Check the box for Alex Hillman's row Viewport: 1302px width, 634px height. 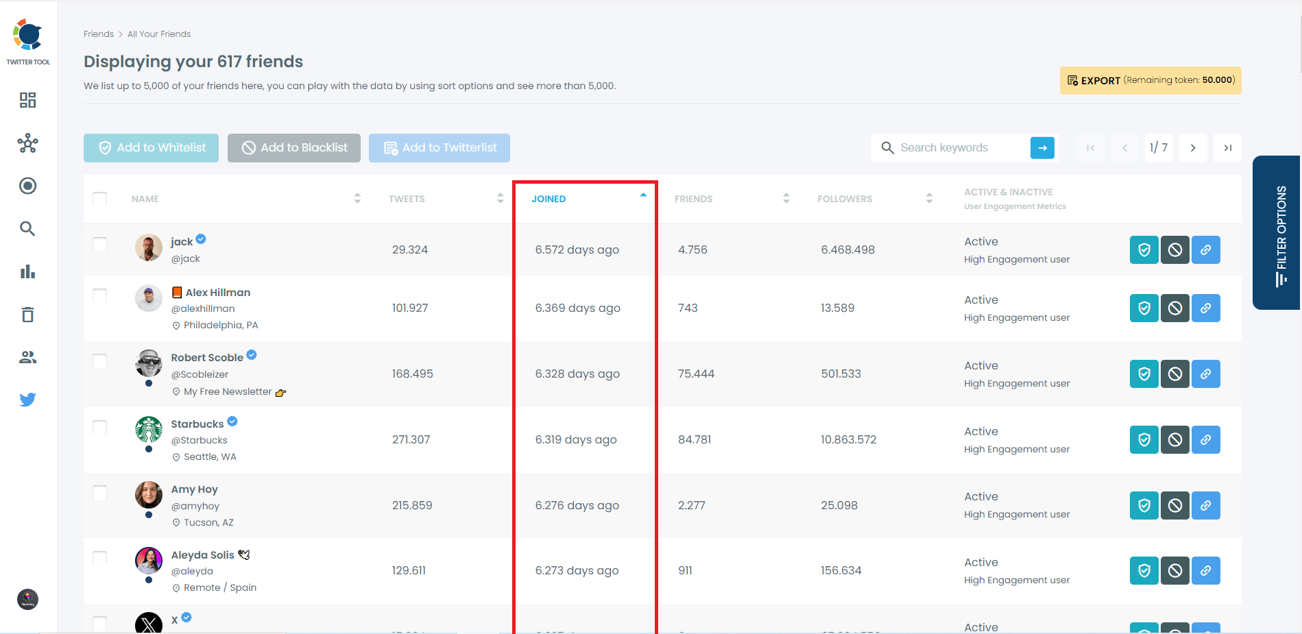[100, 295]
